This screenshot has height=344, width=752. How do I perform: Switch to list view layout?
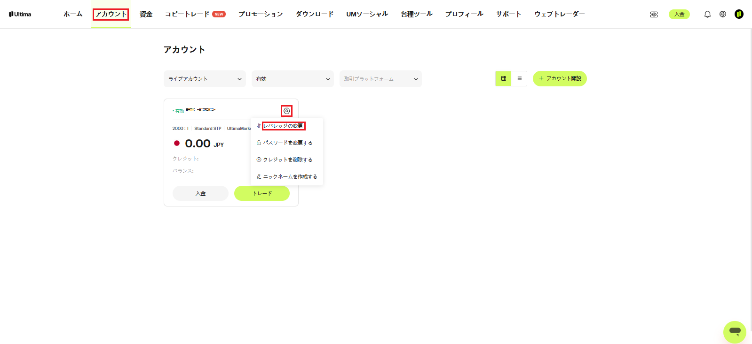[519, 78]
